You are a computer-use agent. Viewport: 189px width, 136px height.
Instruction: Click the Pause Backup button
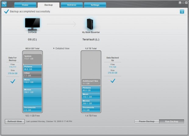click(x=147, y=121)
